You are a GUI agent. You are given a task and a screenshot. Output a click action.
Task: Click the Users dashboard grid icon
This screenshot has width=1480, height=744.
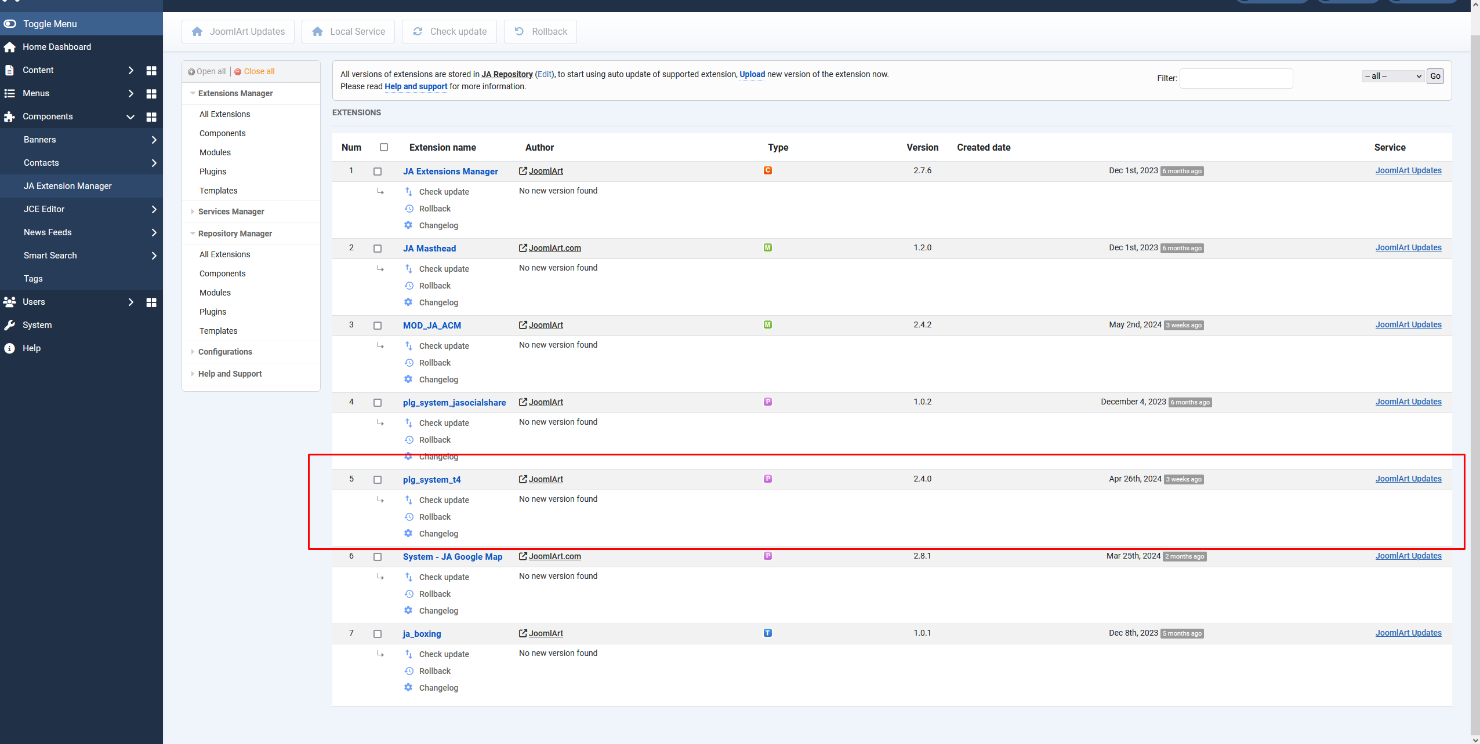pyautogui.click(x=151, y=302)
